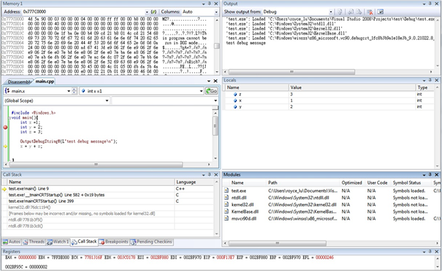The image size is (442, 271).
Task: Click the code editor horizontal scrollbar thumb
Action: pos(96,165)
